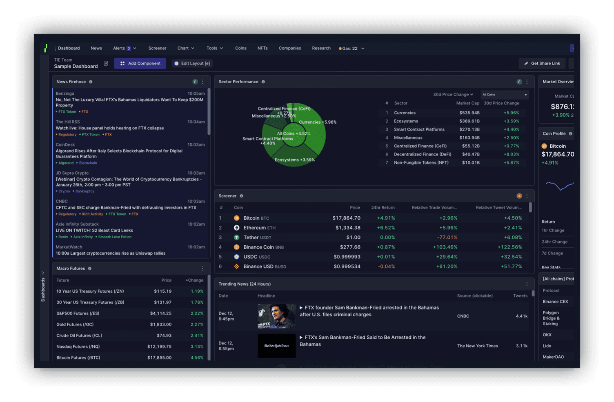Viewport: 614px width, 402px height.
Task: Click the Bitcoin icon in Coin Profile
Action: click(x=544, y=146)
